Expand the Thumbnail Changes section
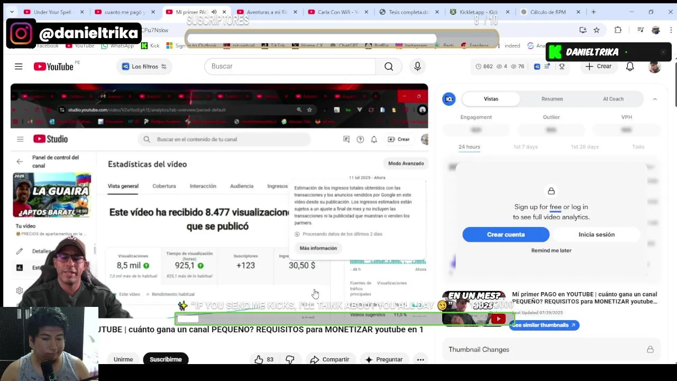677x381 pixels. (x=551, y=349)
